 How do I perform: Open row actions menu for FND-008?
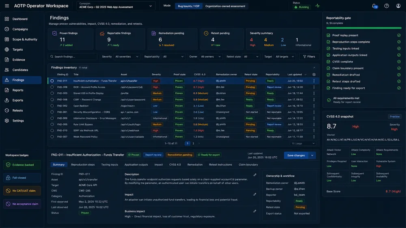(x=314, y=87)
